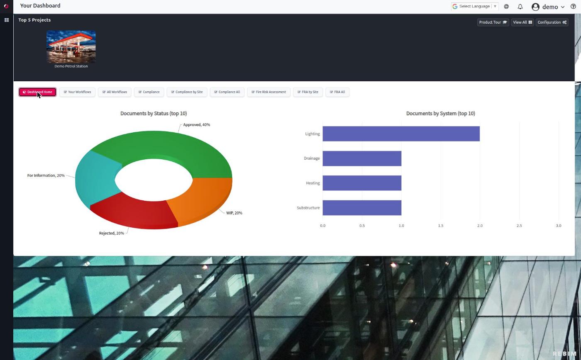The width and height of the screenshot is (581, 360).
Task: Switch to the All Workflows tab
Action: click(115, 92)
